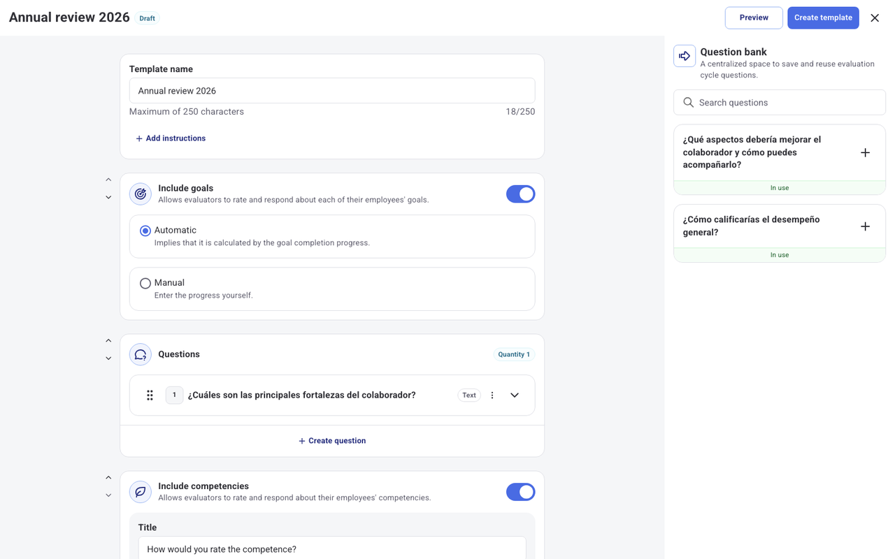Move the Include goals section down

pyautogui.click(x=108, y=197)
